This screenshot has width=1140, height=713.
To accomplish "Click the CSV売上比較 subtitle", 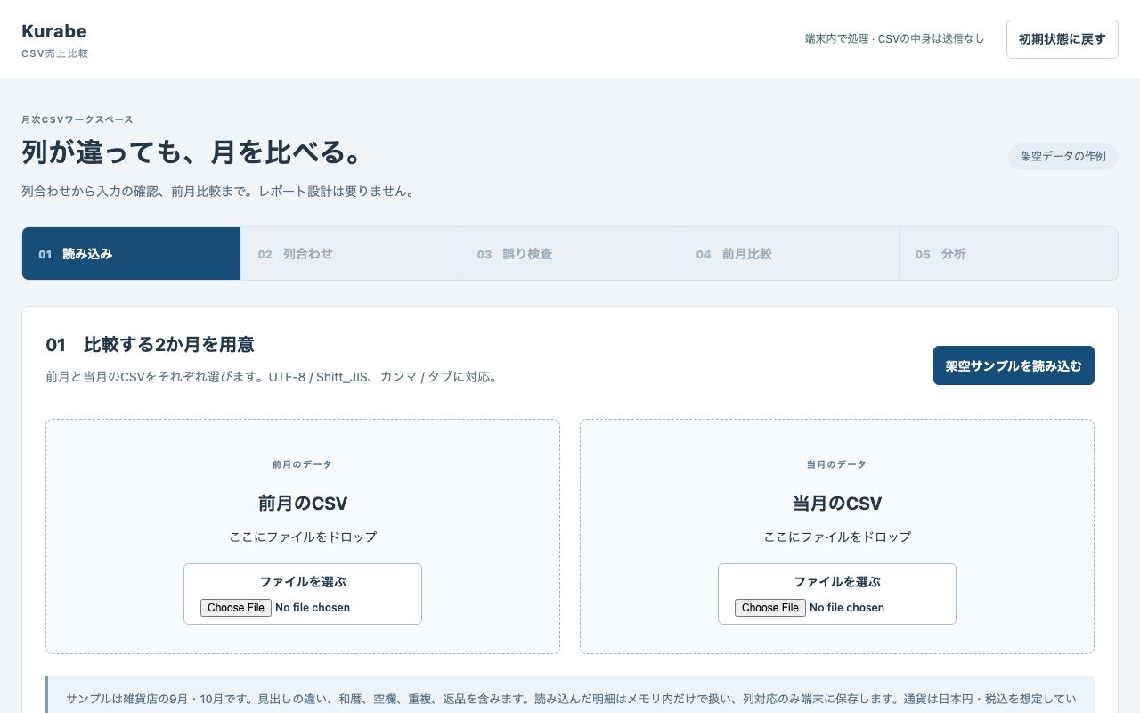I will click(x=55, y=53).
